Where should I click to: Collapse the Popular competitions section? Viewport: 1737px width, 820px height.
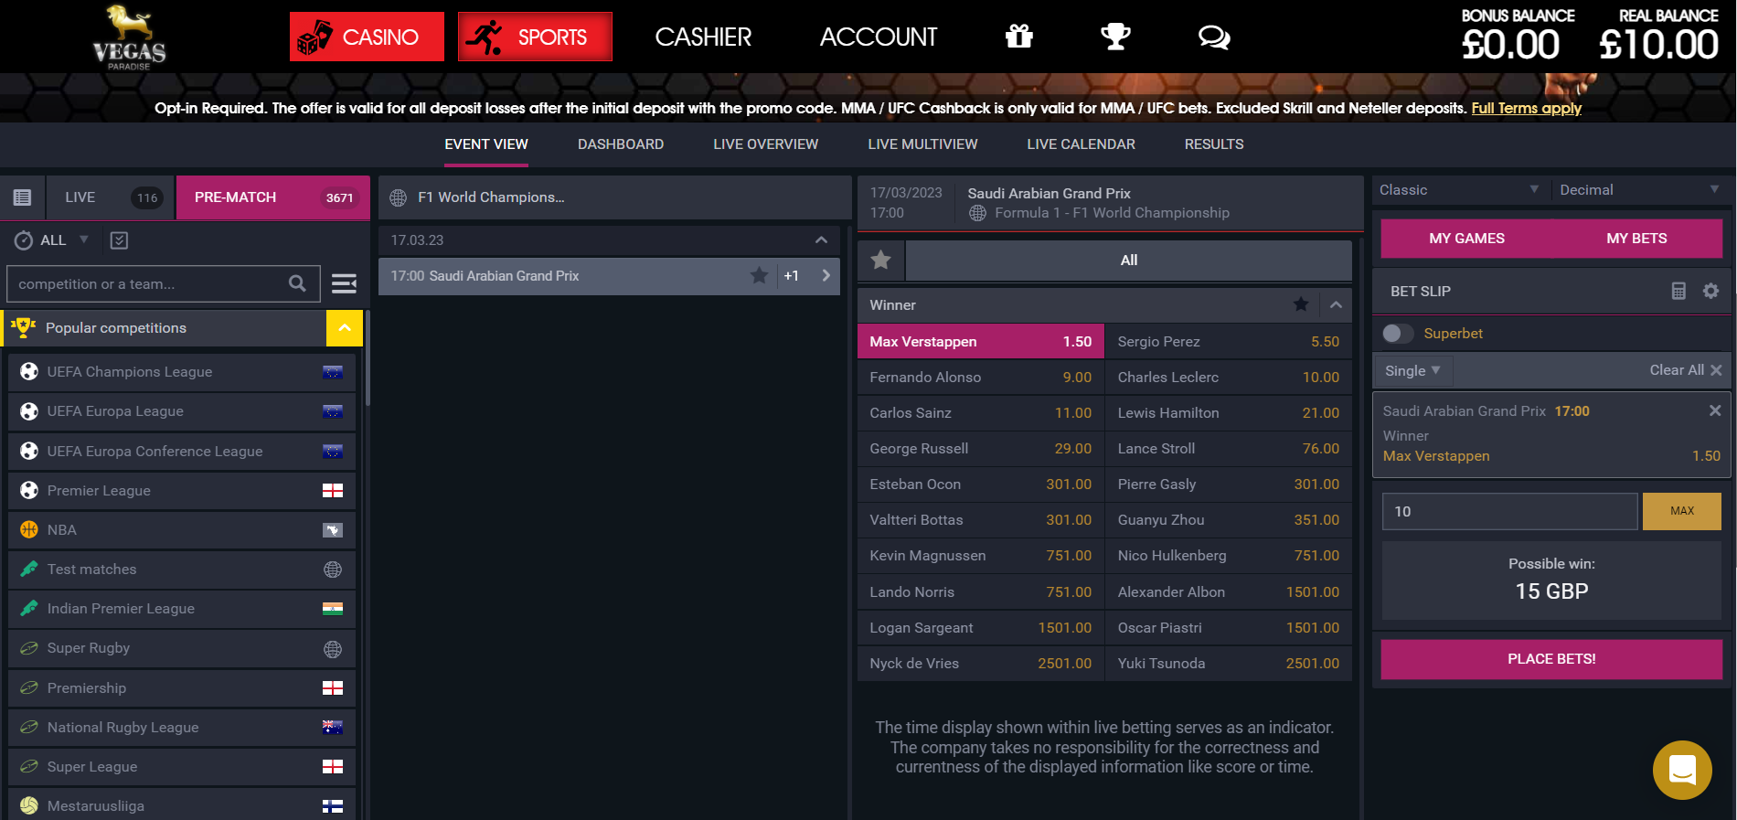pyautogui.click(x=345, y=328)
